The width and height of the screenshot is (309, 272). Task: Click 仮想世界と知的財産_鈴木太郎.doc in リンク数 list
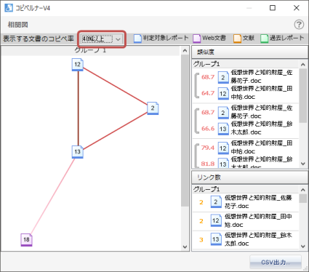[258, 239]
